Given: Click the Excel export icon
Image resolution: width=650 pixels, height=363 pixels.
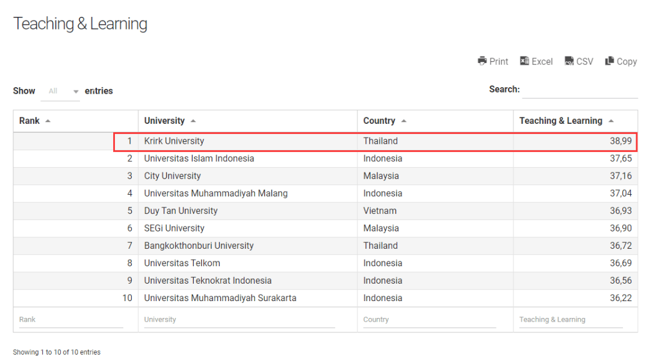Looking at the screenshot, I should coord(524,61).
